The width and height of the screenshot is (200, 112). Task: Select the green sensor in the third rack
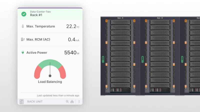tap(182, 59)
